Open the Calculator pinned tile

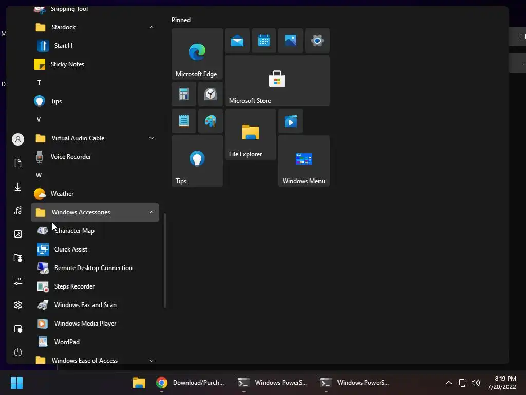184,95
